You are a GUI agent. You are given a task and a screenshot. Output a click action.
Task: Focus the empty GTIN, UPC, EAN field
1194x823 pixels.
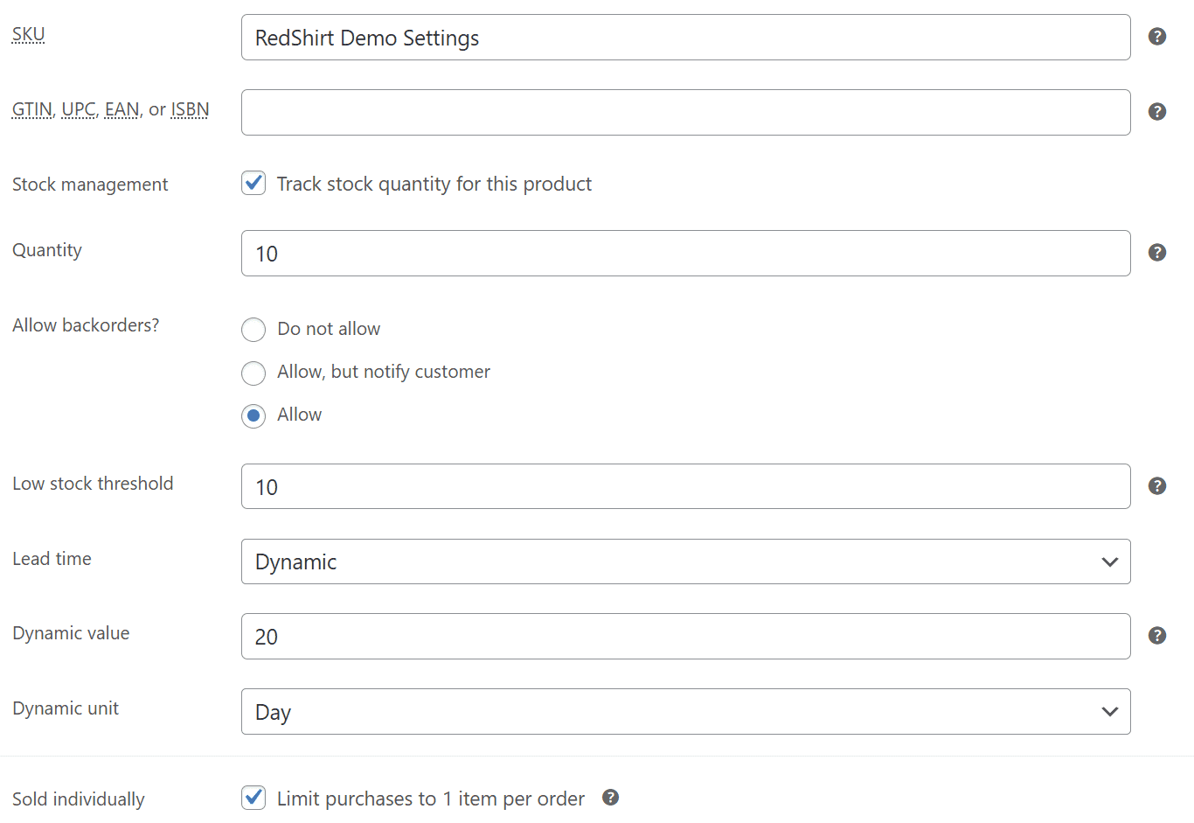(x=685, y=112)
